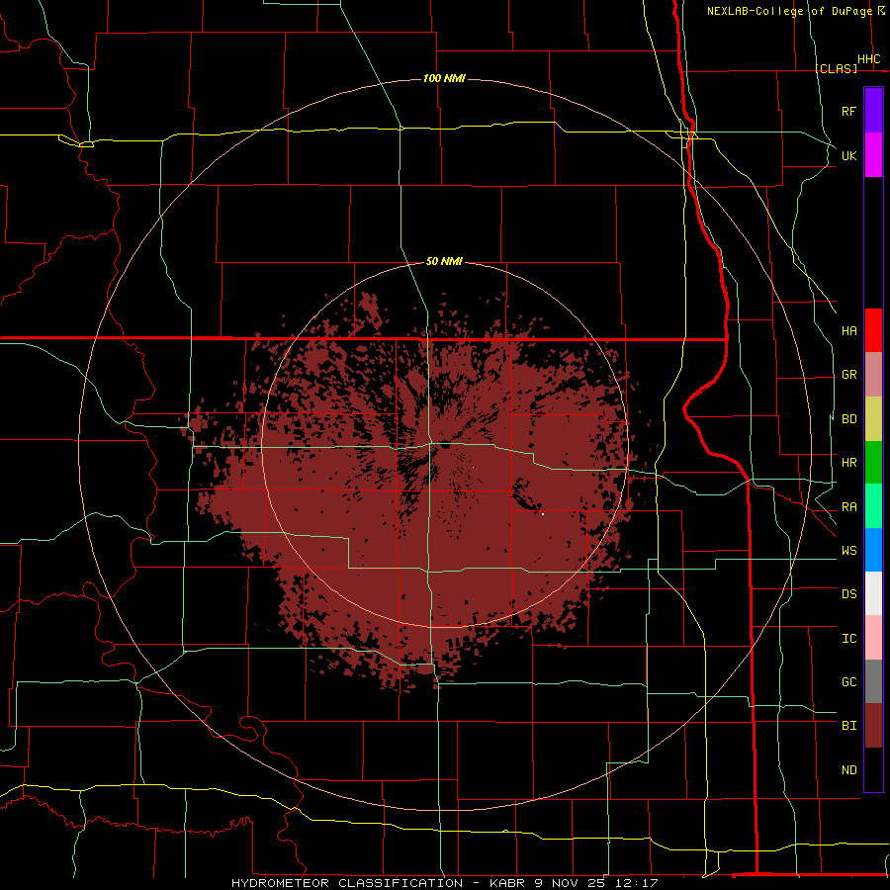
Task: Click the HR green legend color swatch
Action: [873, 463]
